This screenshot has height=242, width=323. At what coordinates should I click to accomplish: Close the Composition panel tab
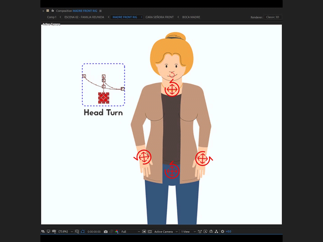[43, 11]
